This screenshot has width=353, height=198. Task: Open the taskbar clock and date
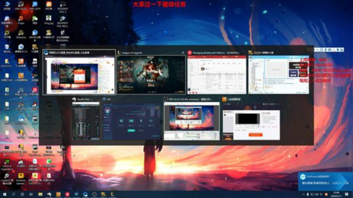(336, 194)
